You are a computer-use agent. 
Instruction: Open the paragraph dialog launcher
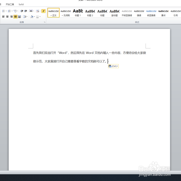click(x=45, y=22)
